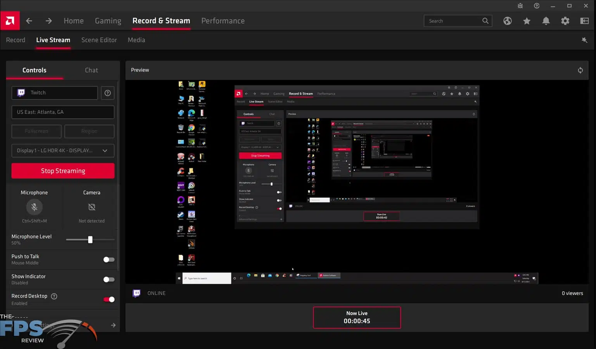Switch to the Record sub-tab
Viewport: 596px width, 349px height.
point(16,40)
